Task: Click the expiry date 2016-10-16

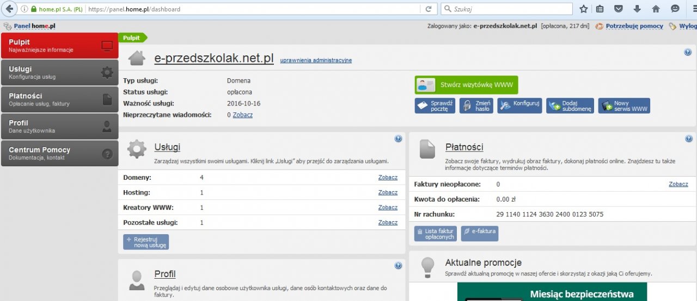Action: [x=243, y=103]
